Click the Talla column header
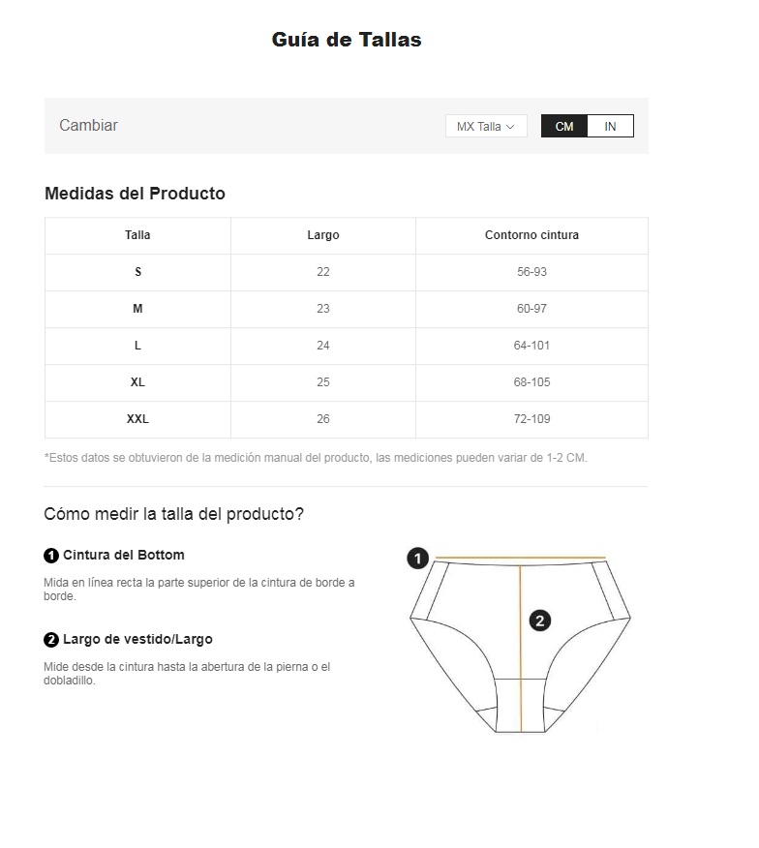 click(x=137, y=235)
